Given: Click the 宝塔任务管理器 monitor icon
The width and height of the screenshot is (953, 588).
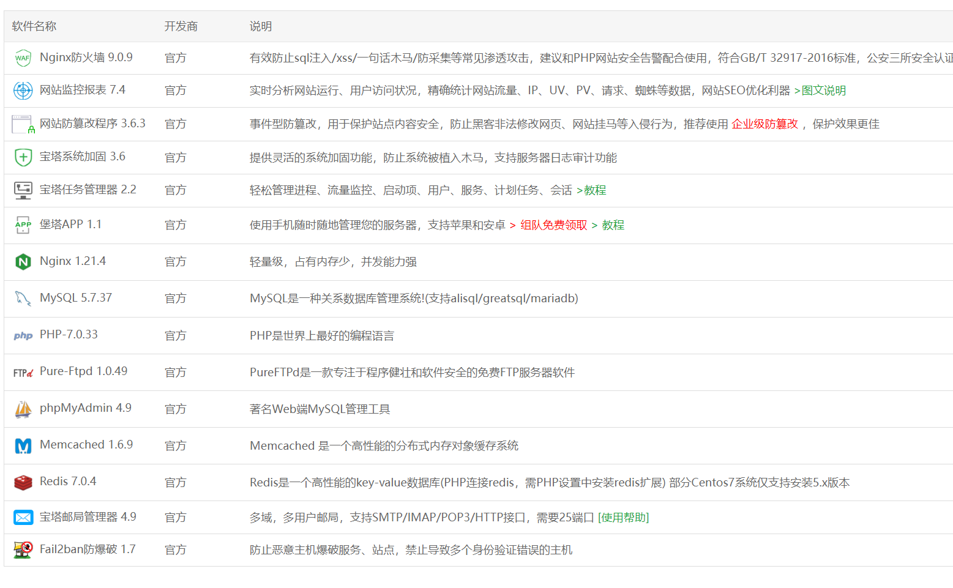Looking at the screenshot, I should click(23, 190).
